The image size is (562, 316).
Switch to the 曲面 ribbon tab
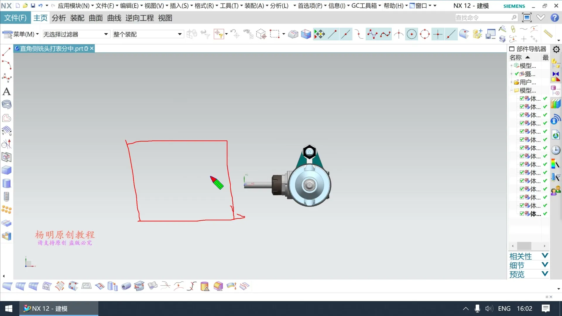coord(96,18)
